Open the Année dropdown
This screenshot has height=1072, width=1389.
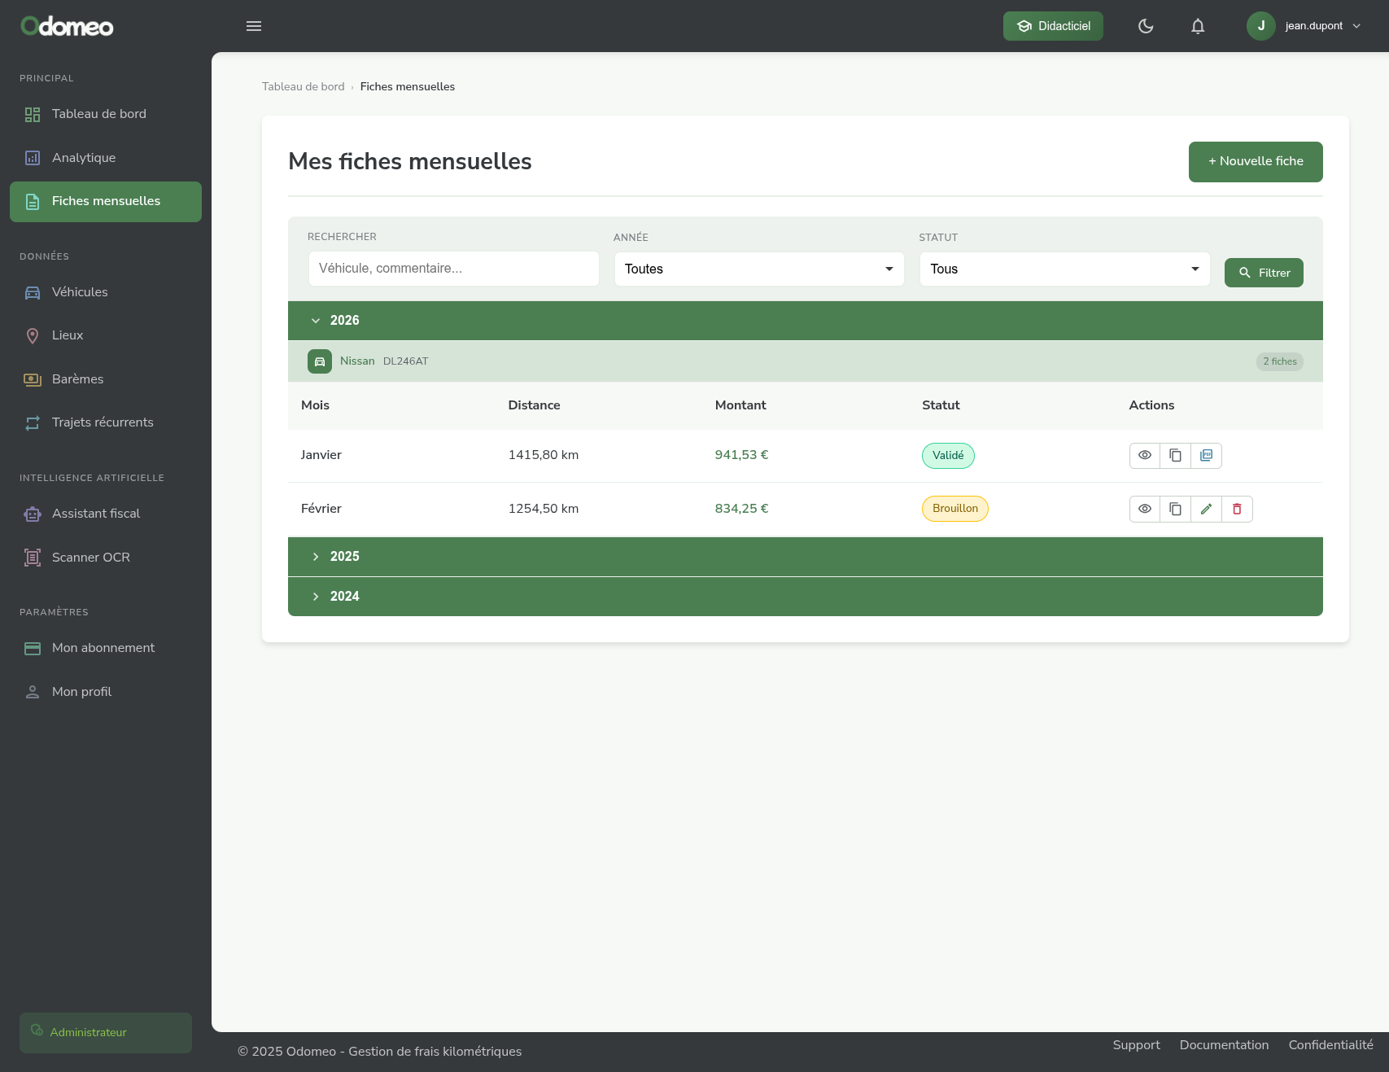click(x=758, y=269)
